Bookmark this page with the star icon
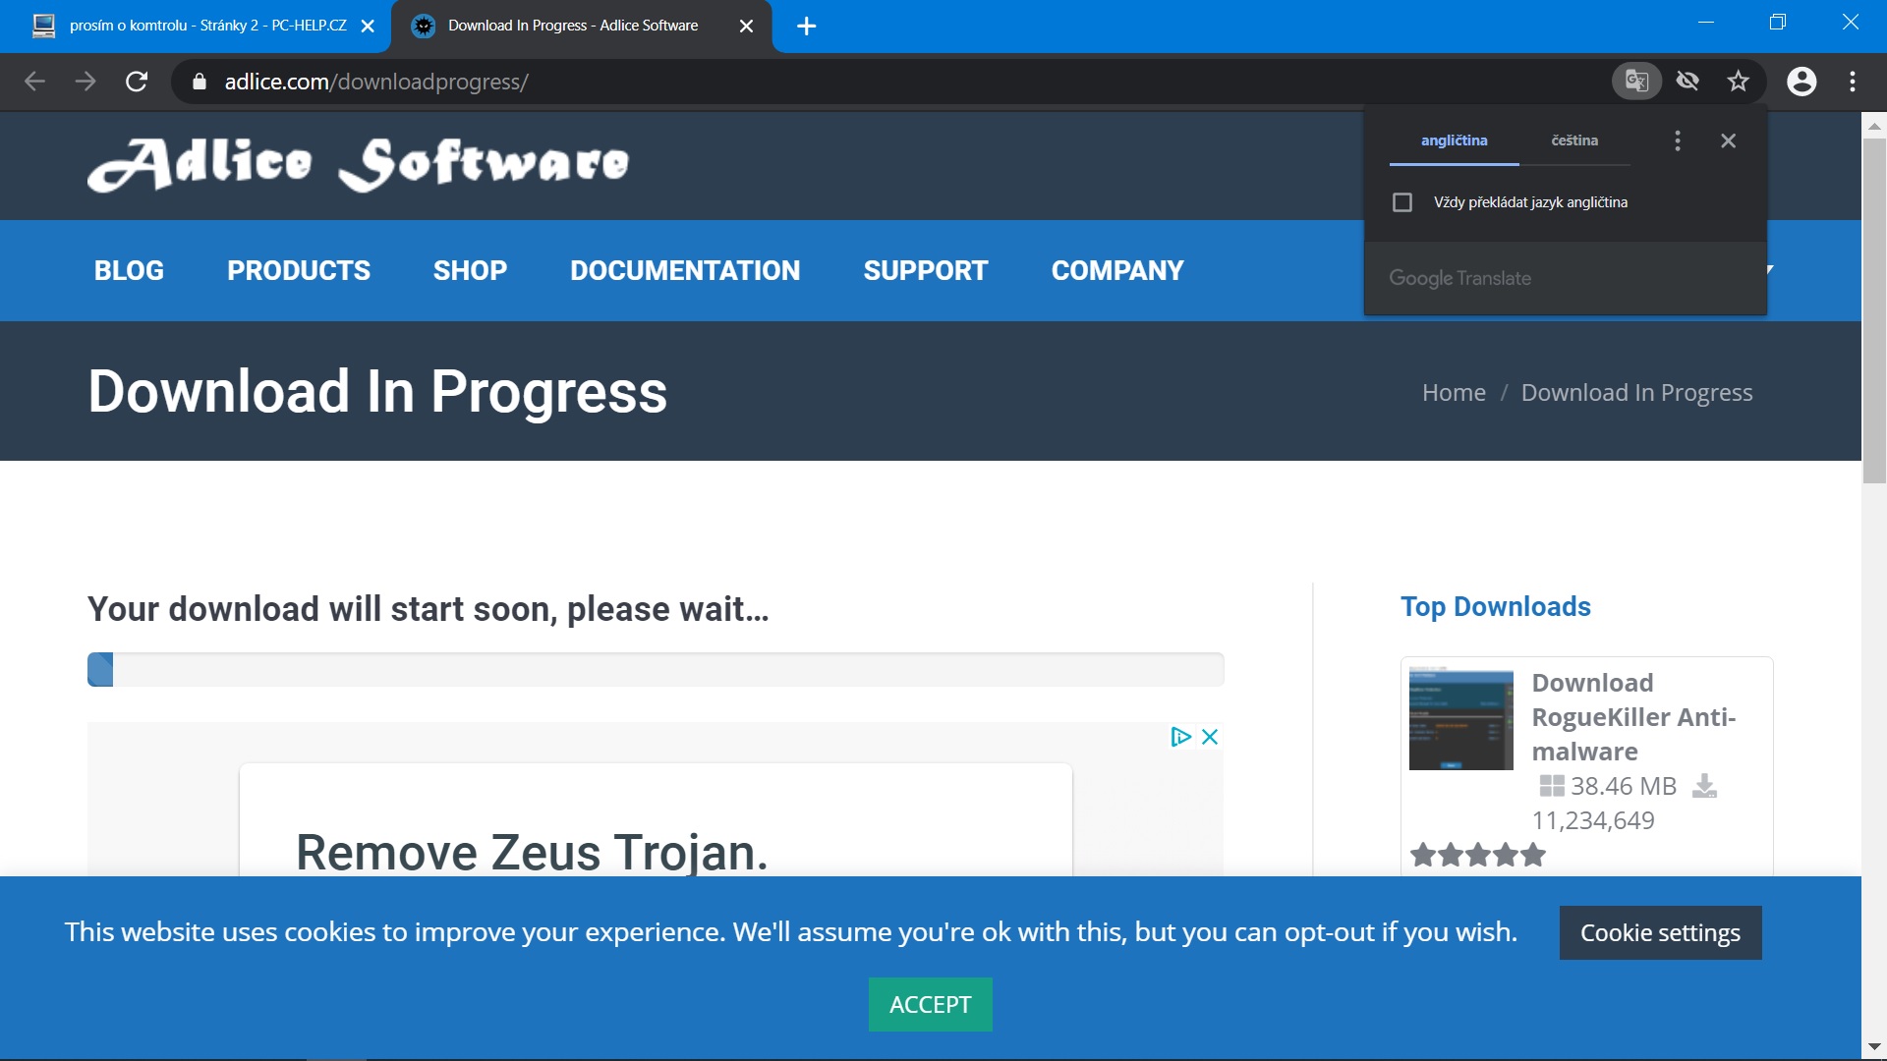This screenshot has width=1887, height=1061. [1739, 81]
